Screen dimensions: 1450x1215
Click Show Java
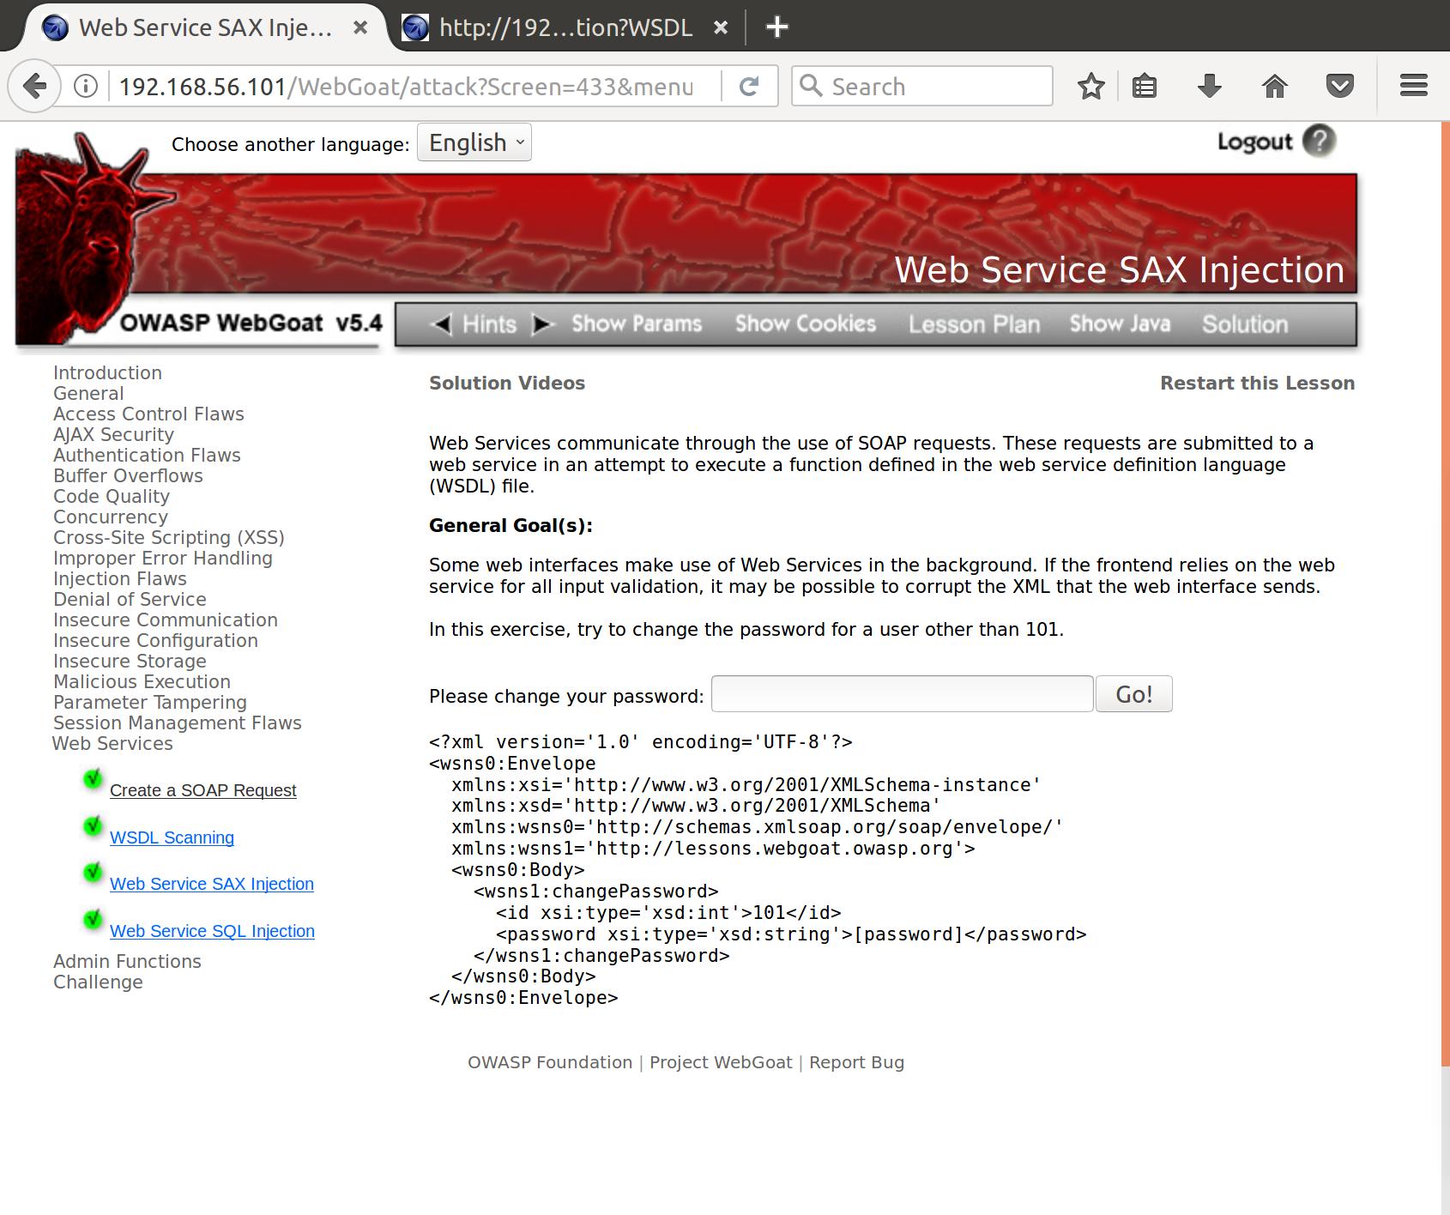coord(1120,324)
